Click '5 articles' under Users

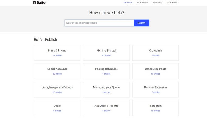click(x=57, y=111)
